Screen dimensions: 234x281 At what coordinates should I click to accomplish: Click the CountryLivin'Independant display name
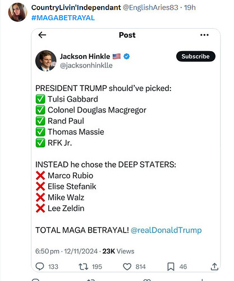point(76,7)
